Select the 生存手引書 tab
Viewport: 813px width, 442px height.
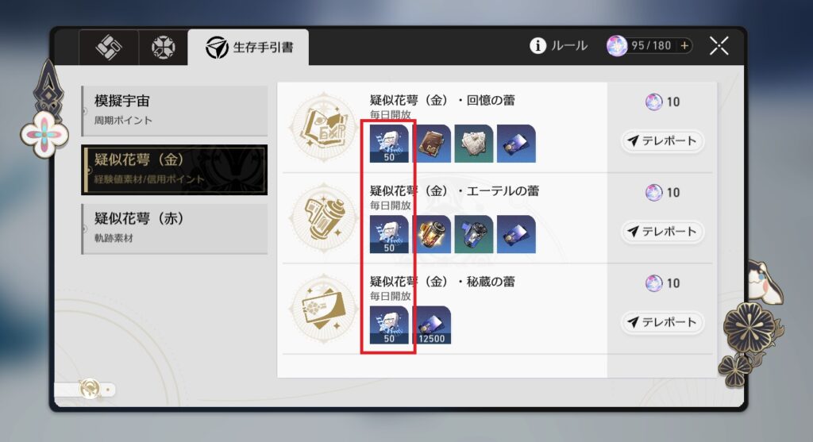pyautogui.click(x=249, y=48)
